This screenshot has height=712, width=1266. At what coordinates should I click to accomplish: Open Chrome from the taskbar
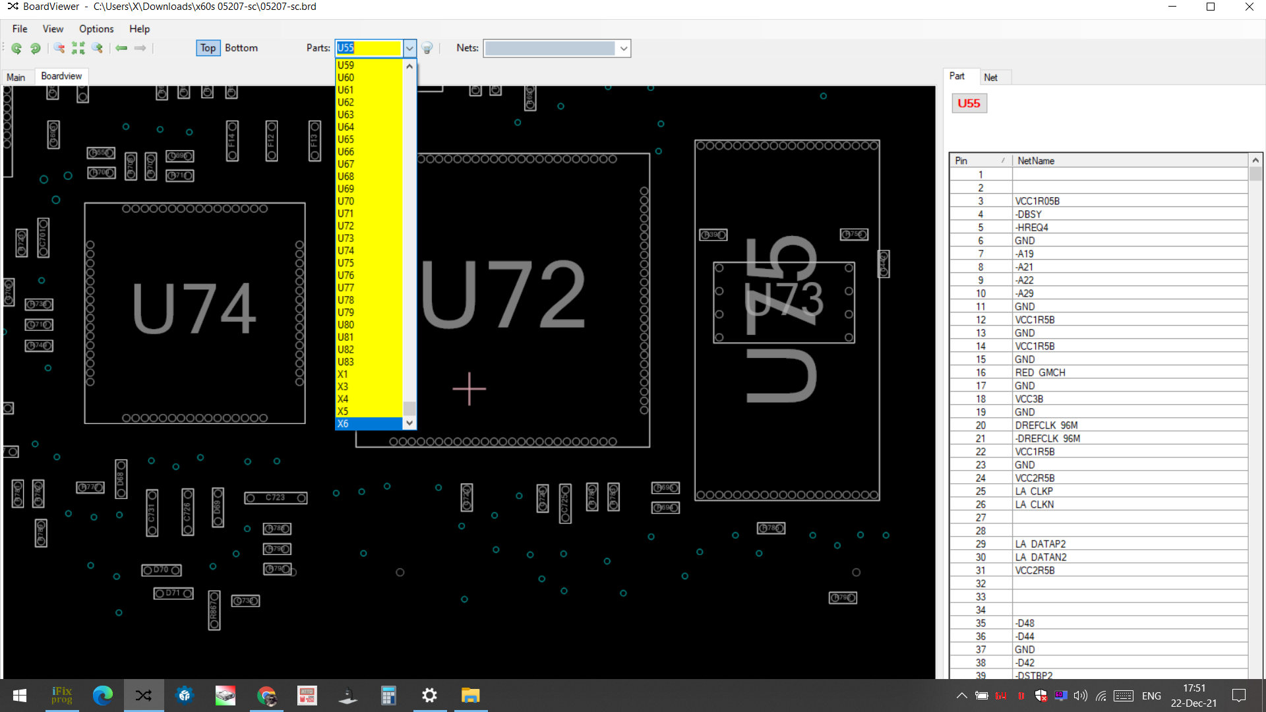pyautogui.click(x=266, y=696)
